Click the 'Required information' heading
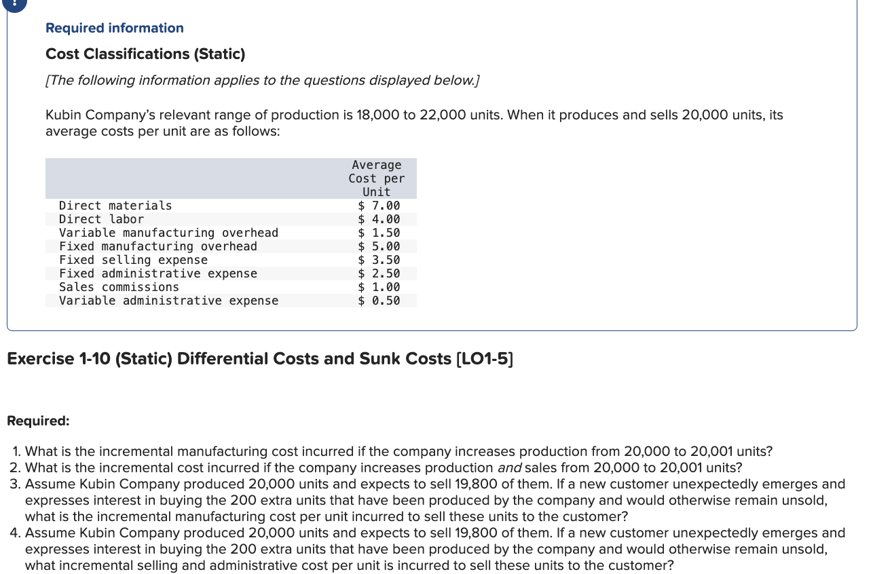This screenshot has width=873, height=574. [x=114, y=28]
